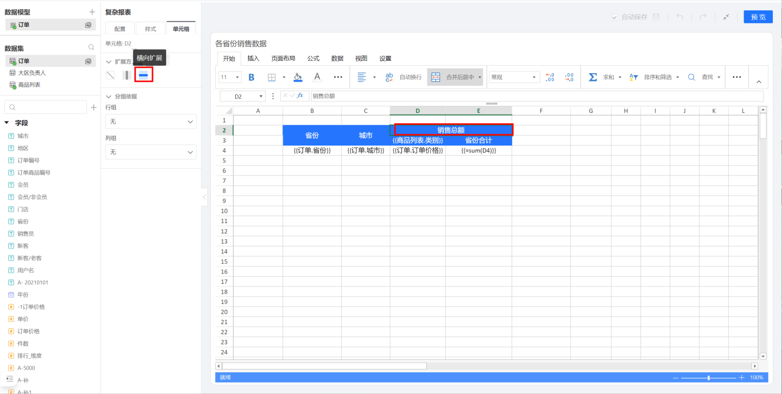Open the 列组 dropdown
Screen dimensions: 782x394
pos(150,152)
